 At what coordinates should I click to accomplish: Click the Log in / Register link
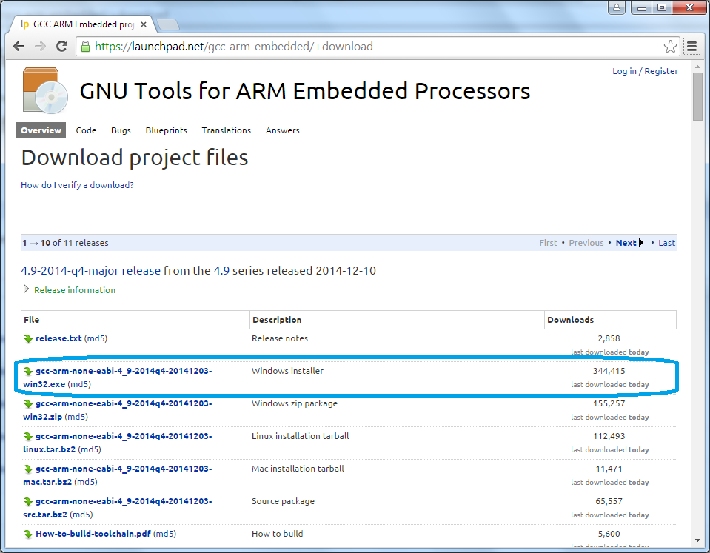click(646, 71)
